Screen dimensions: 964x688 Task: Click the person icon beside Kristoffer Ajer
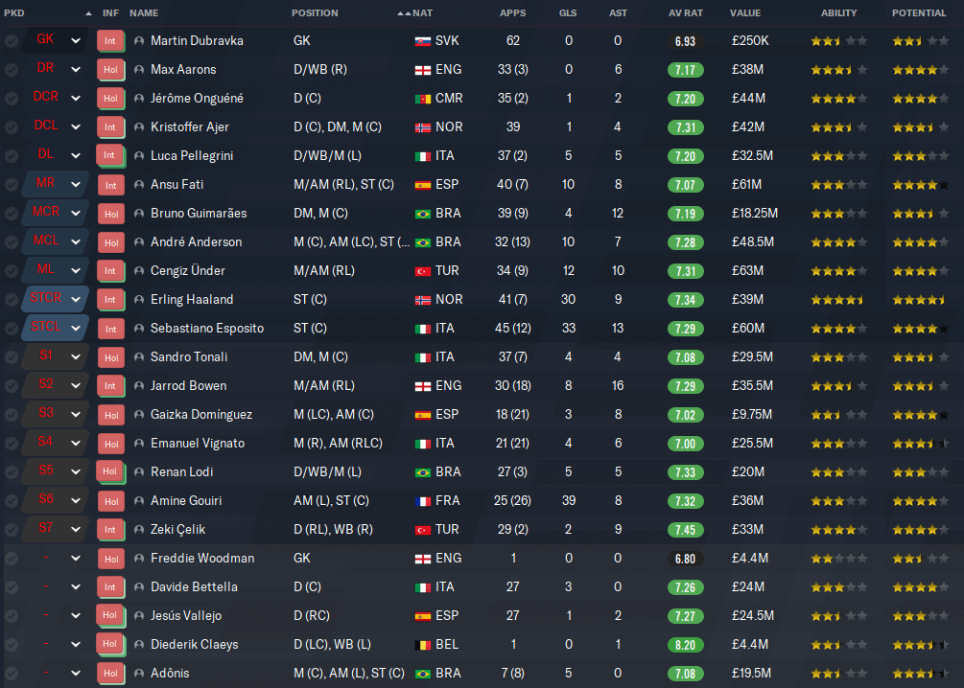click(x=139, y=127)
